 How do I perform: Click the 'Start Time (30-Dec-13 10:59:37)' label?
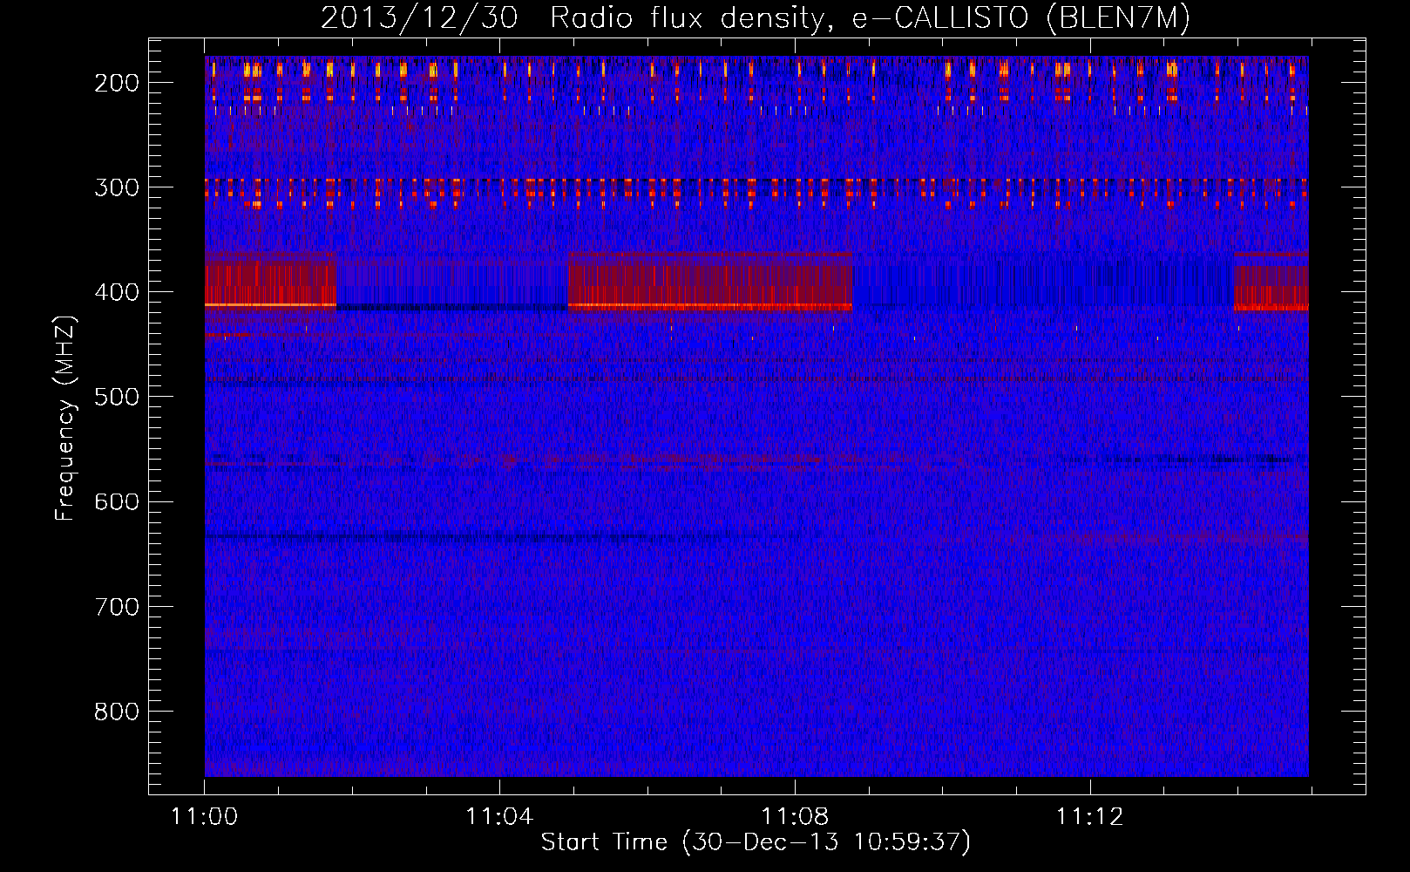[755, 842]
